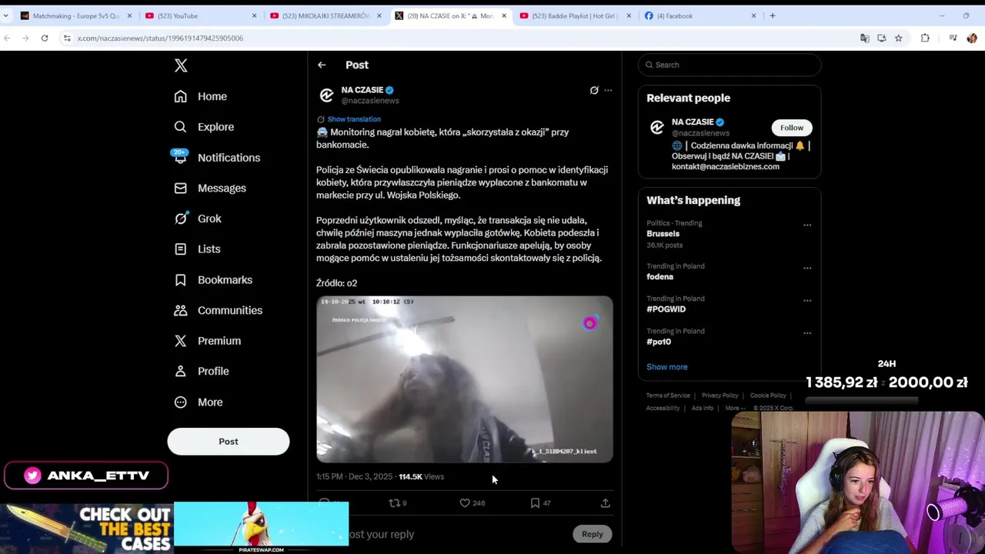Open the Privacy Policy footer link

coord(720,395)
